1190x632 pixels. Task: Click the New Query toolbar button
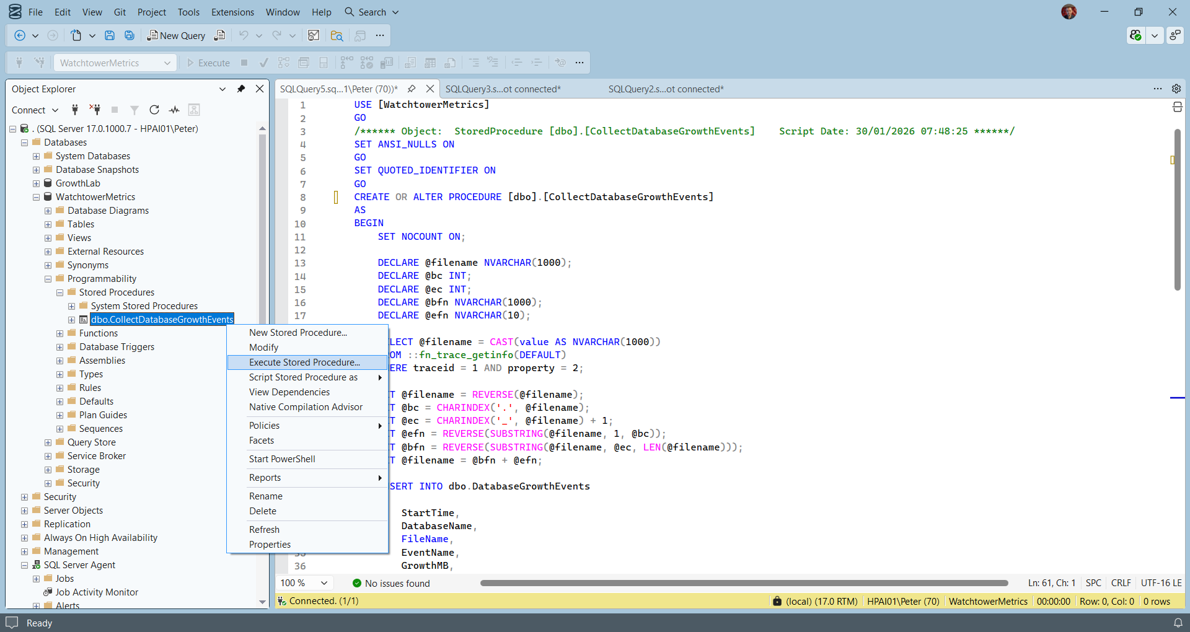(x=176, y=36)
